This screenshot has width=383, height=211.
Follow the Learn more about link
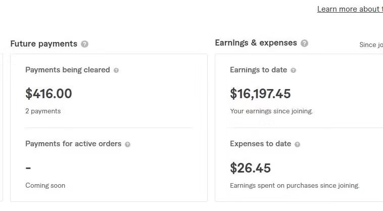(349, 9)
